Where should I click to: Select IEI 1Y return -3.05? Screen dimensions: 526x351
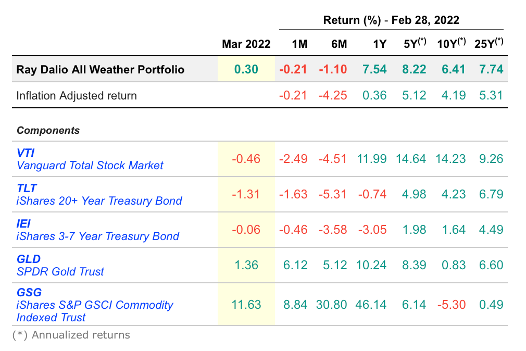(x=372, y=230)
